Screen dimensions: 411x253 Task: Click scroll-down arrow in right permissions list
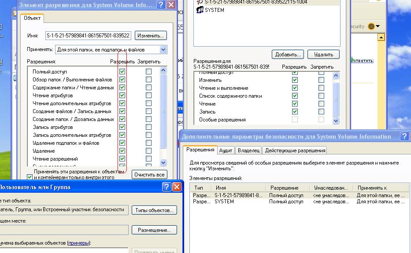pos(336,121)
